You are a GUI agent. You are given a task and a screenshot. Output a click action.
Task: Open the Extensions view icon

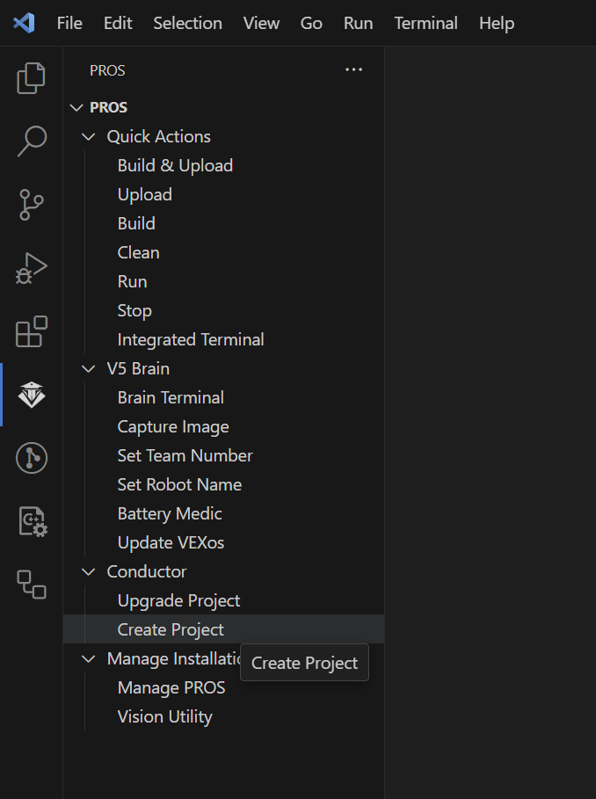click(x=31, y=331)
